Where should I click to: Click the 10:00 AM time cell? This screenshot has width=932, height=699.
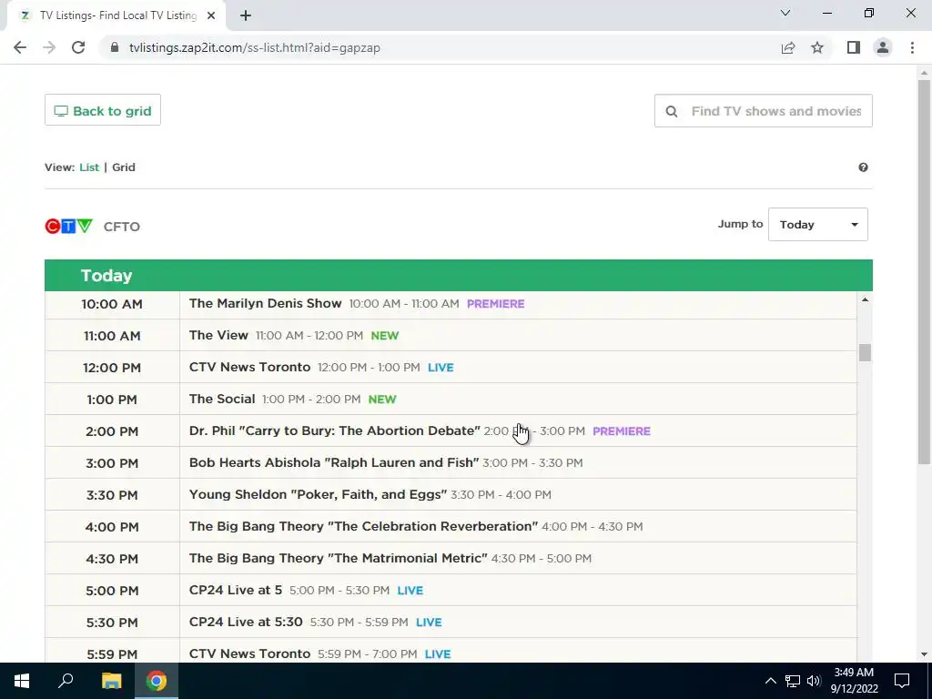coord(112,304)
